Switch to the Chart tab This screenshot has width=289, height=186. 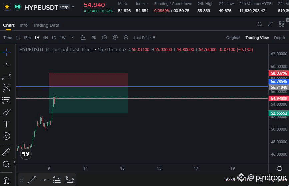coord(9,25)
